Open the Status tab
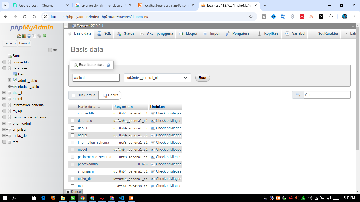The height and width of the screenshot is (202, 360). (x=125, y=34)
